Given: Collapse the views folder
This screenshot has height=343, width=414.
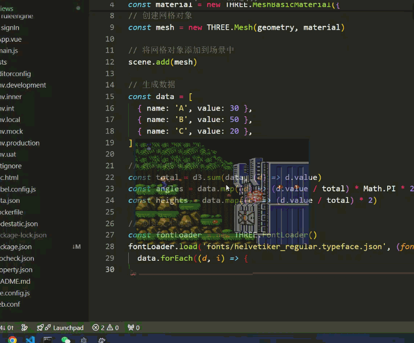Looking at the screenshot, I should (7, 8).
